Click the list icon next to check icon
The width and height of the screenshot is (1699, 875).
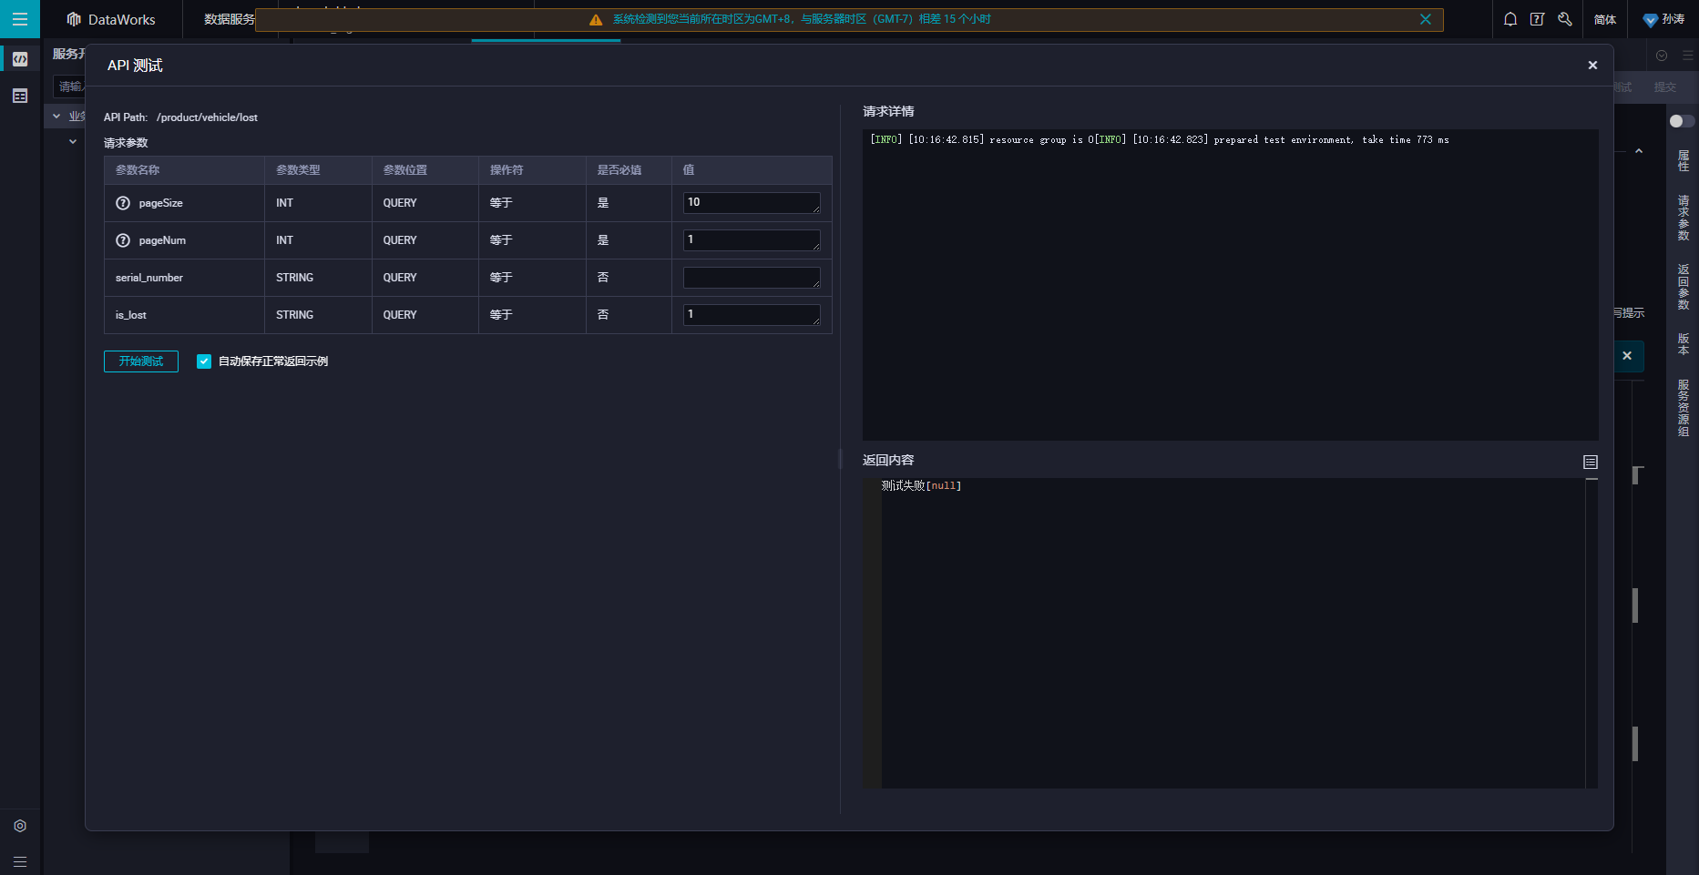point(1687,56)
